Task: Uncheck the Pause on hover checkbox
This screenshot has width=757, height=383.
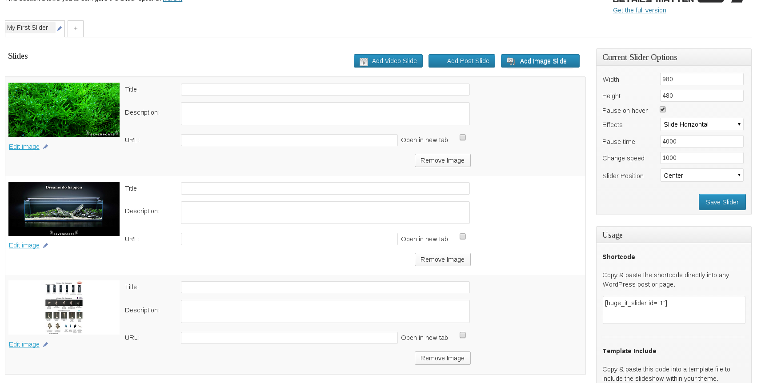Action: [663, 109]
